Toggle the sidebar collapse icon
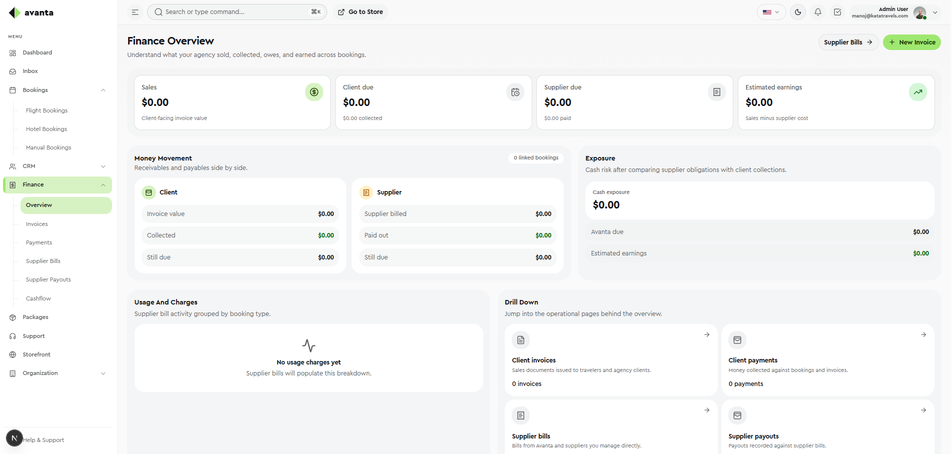This screenshot has width=952, height=454. pos(135,12)
